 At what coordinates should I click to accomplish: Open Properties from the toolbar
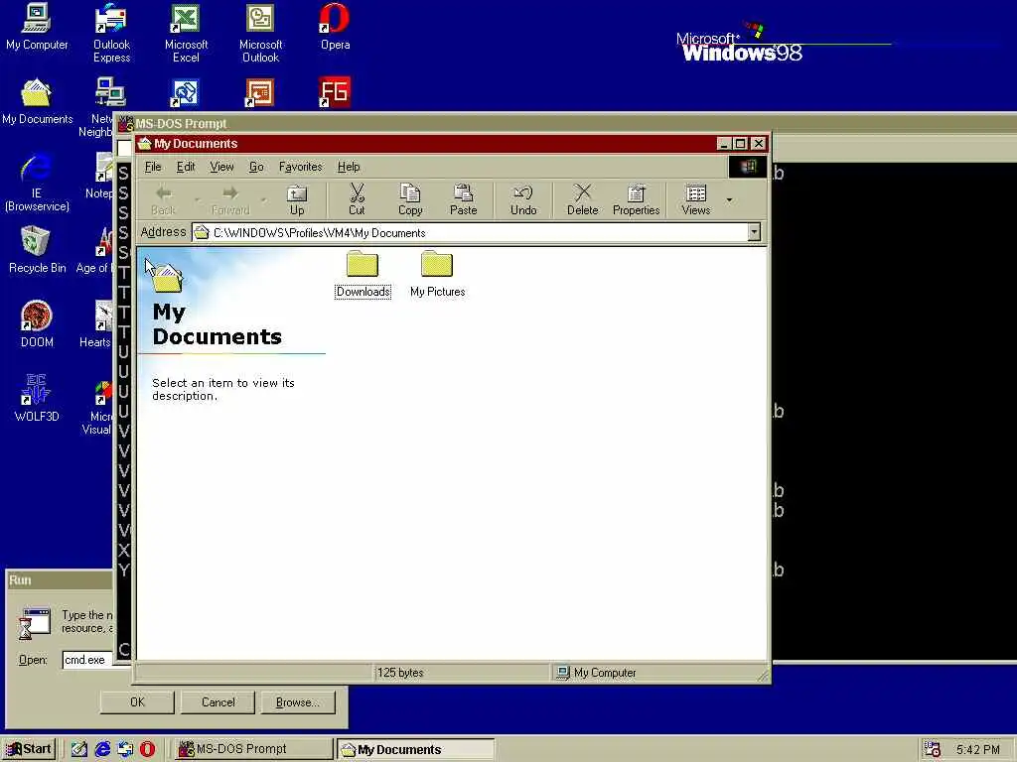pos(637,199)
